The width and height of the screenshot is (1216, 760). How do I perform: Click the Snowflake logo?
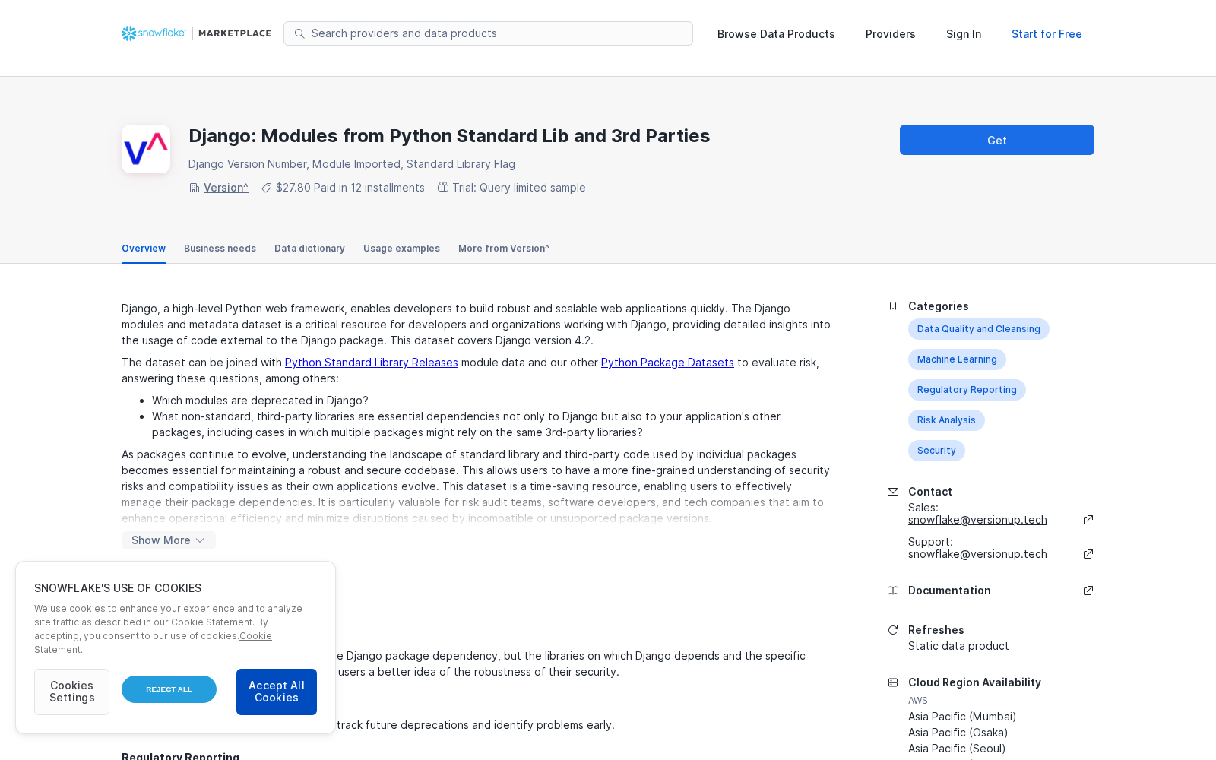click(x=154, y=33)
